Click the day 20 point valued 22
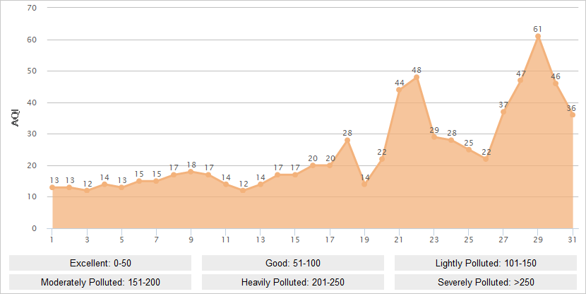Image resolution: width=586 pixels, height=294 pixels. point(381,159)
